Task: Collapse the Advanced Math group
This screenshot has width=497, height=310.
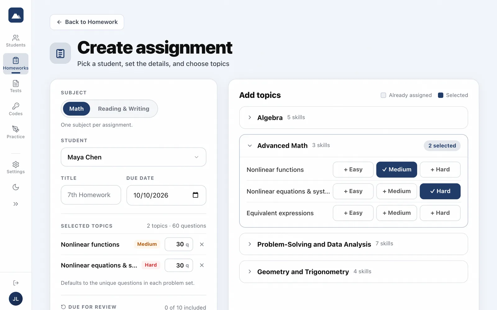Action: tap(353, 146)
